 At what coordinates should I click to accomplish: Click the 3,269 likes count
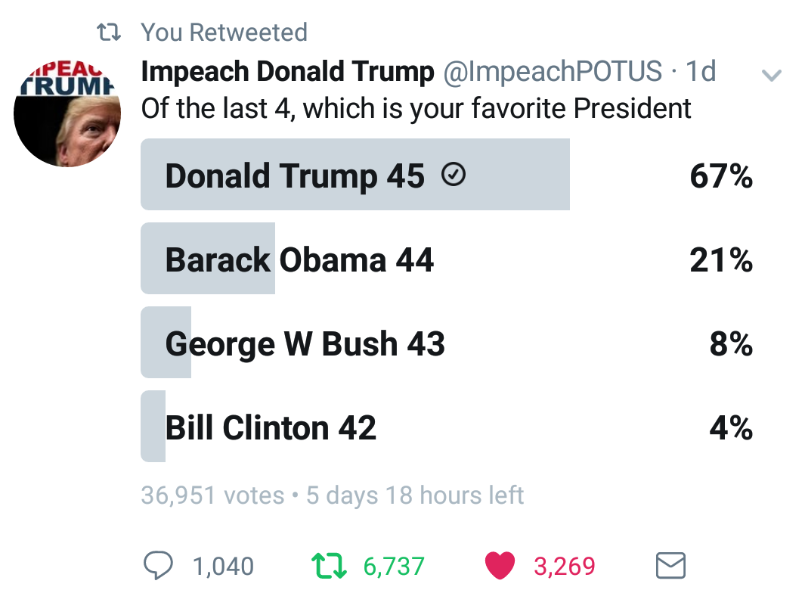pyautogui.click(x=564, y=567)
